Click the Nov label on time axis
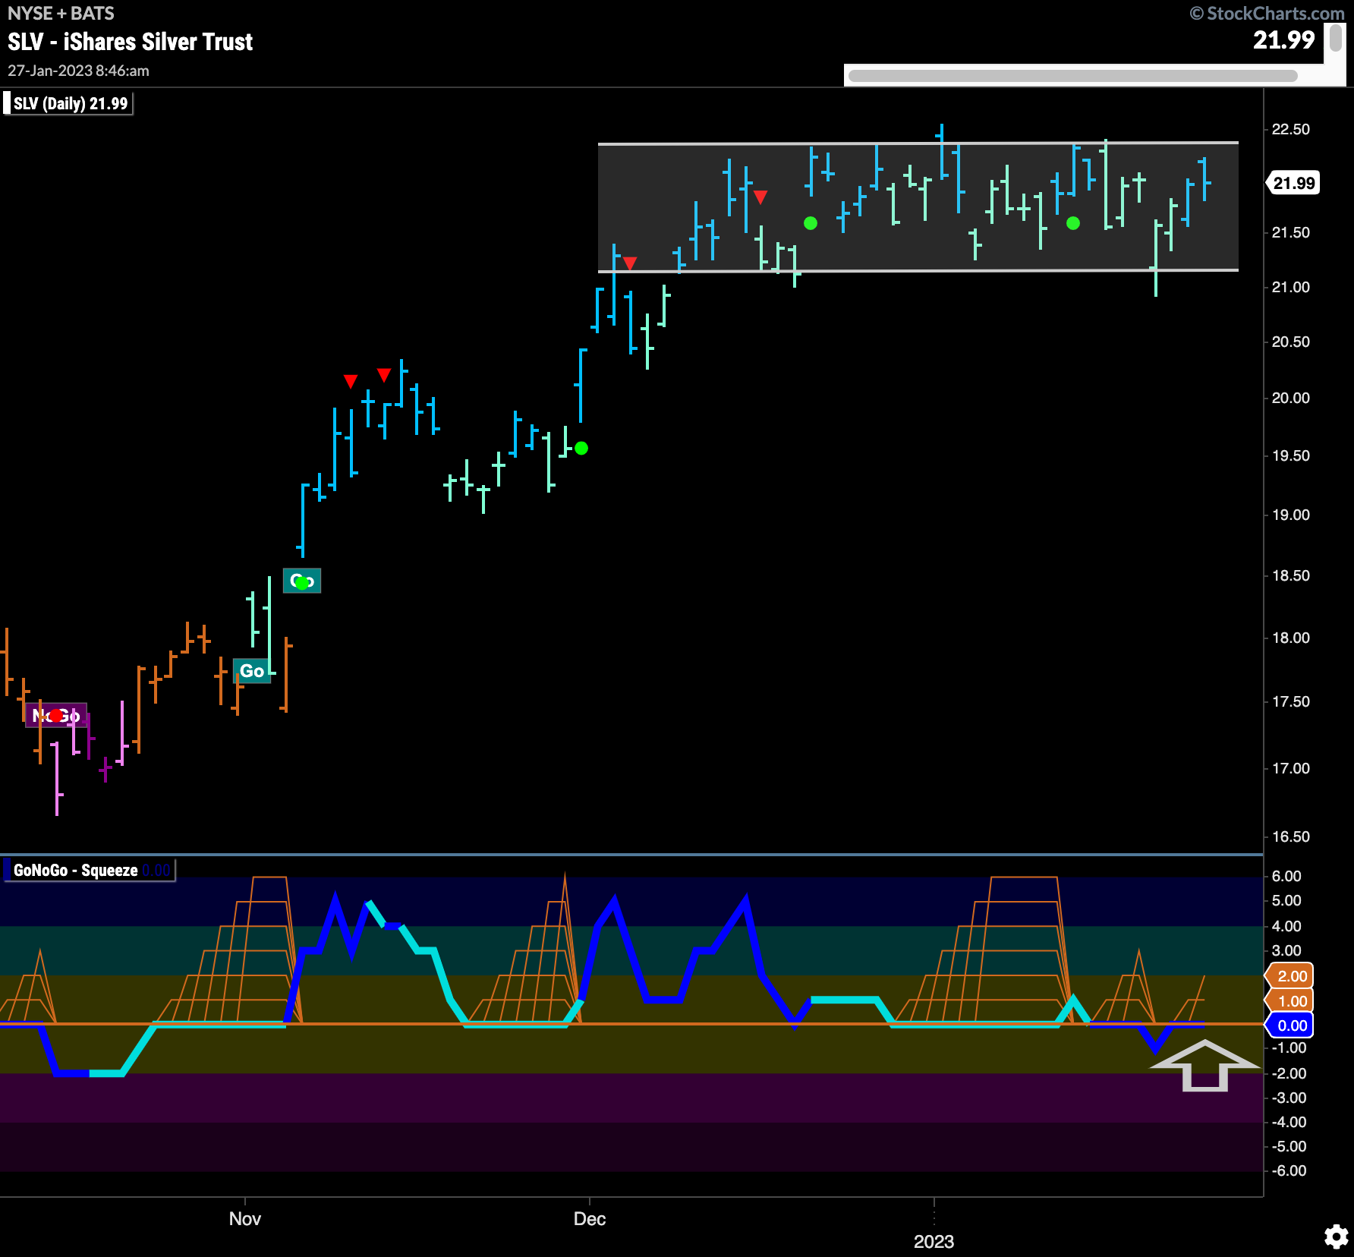1354x1257 pixels. 245,1218
